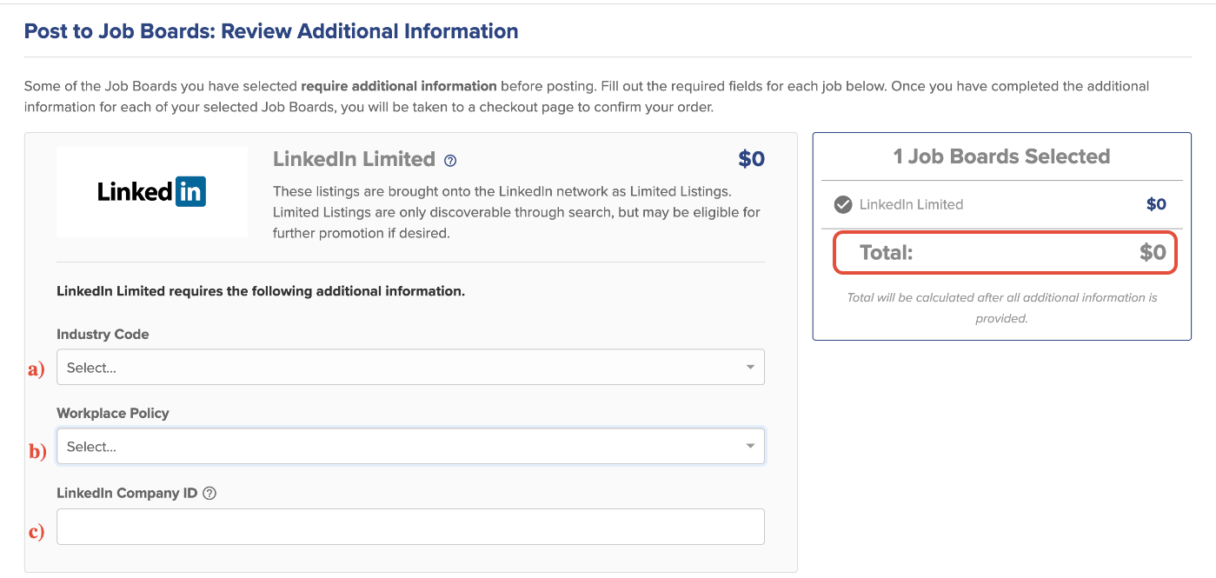Expand the Workplace Policy dropdown arrow

pos(750,447)
